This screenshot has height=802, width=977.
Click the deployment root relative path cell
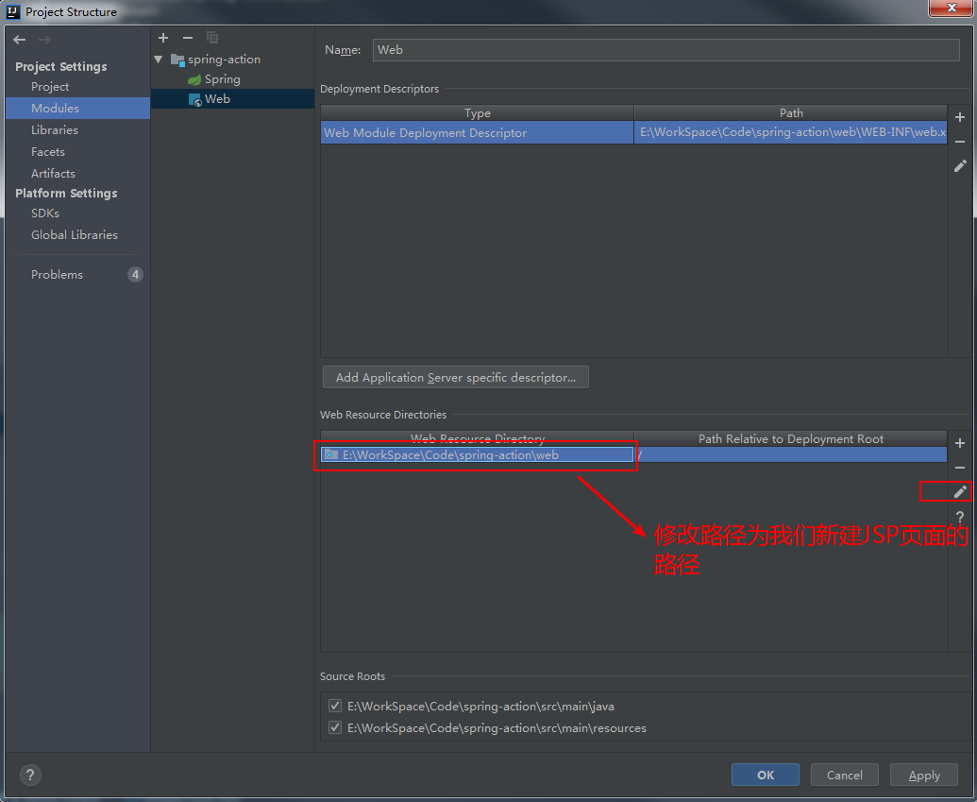point(791,454)
